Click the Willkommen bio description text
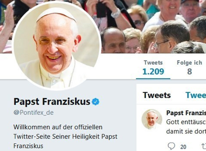This screenshot has width=206, height=151. point(65,136)
